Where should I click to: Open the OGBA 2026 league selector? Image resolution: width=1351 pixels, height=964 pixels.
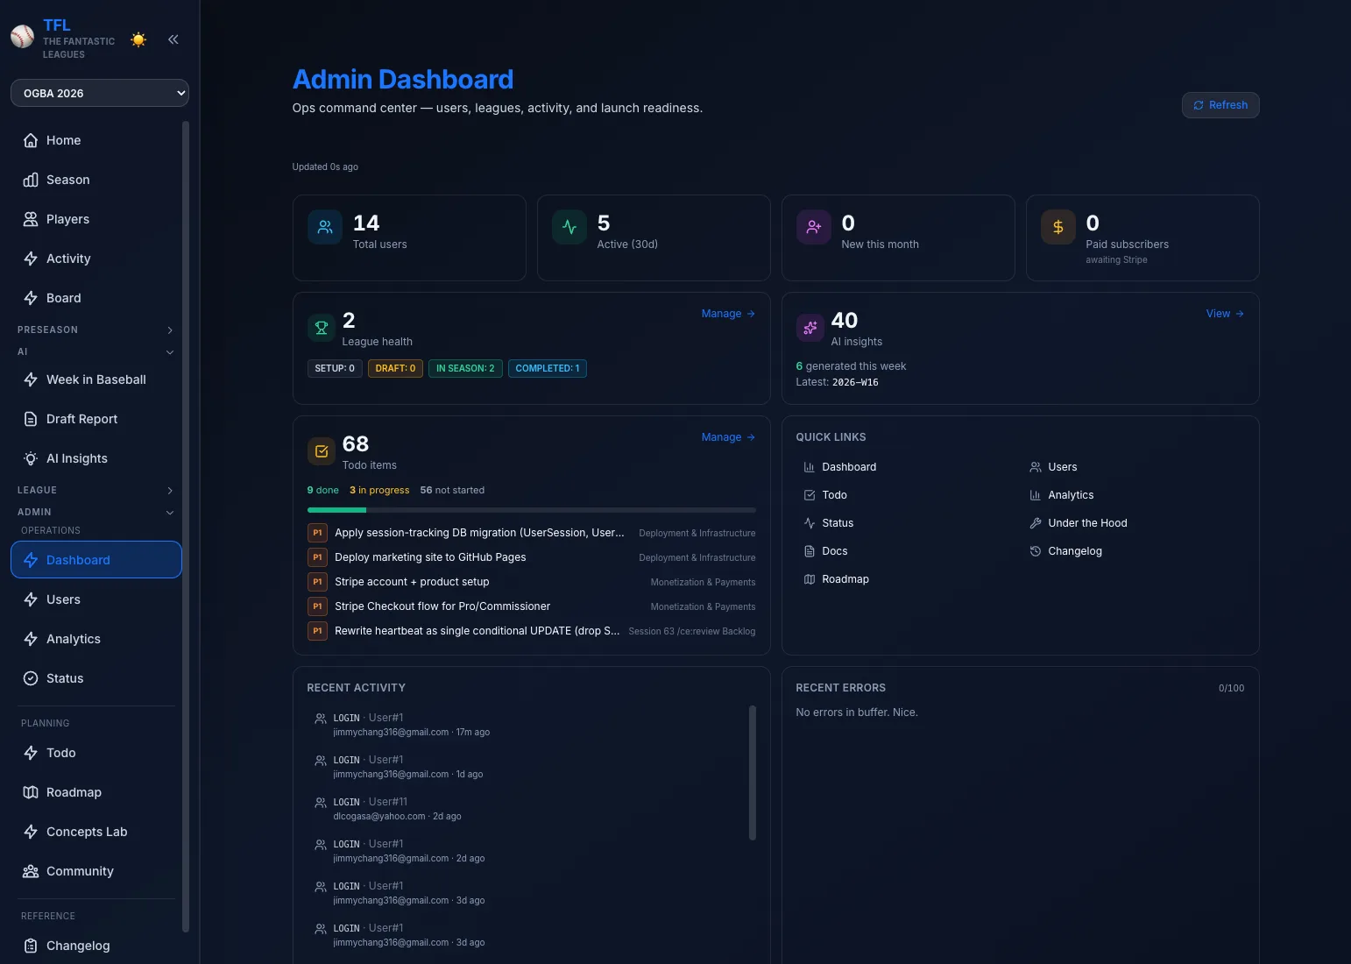point(99,93)
